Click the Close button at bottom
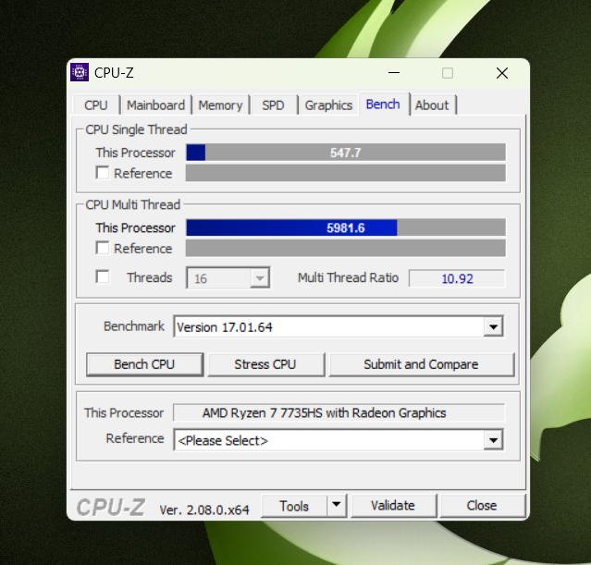This screenshot has height=565, width=591. point(482,506)
